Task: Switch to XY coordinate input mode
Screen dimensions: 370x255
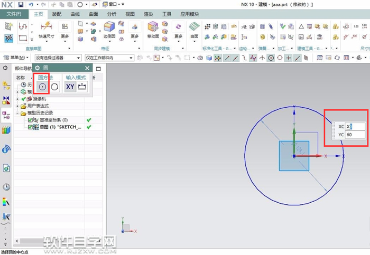Action: click(x=70, y=87)
